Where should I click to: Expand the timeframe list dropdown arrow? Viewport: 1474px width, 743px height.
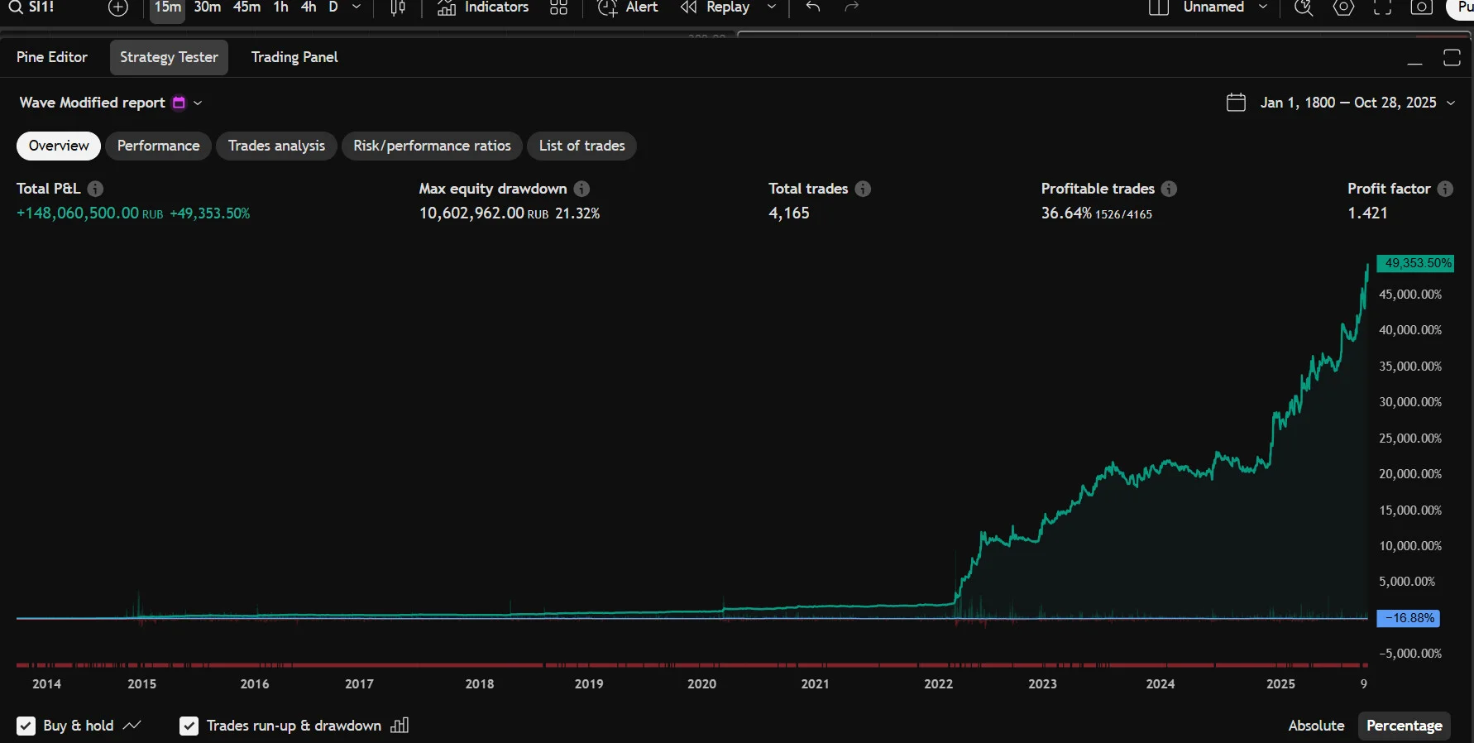coord(357,7)
